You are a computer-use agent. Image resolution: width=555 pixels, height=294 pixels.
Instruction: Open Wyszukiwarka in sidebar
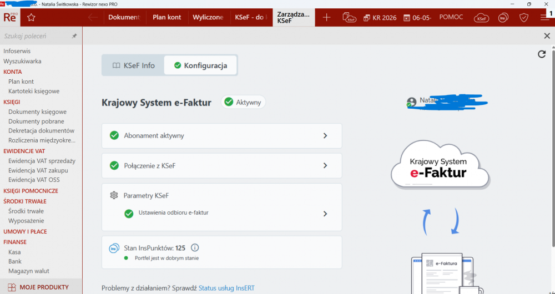[22, 61]
